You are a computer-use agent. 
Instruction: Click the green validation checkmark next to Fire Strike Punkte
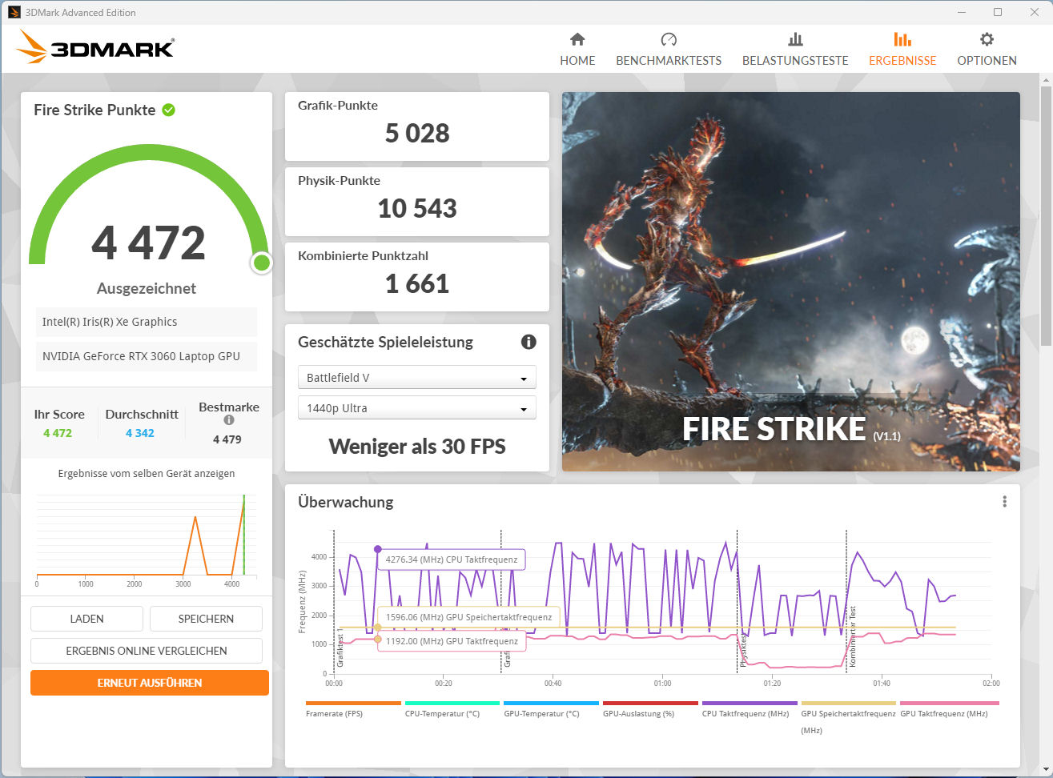(169, 110)
